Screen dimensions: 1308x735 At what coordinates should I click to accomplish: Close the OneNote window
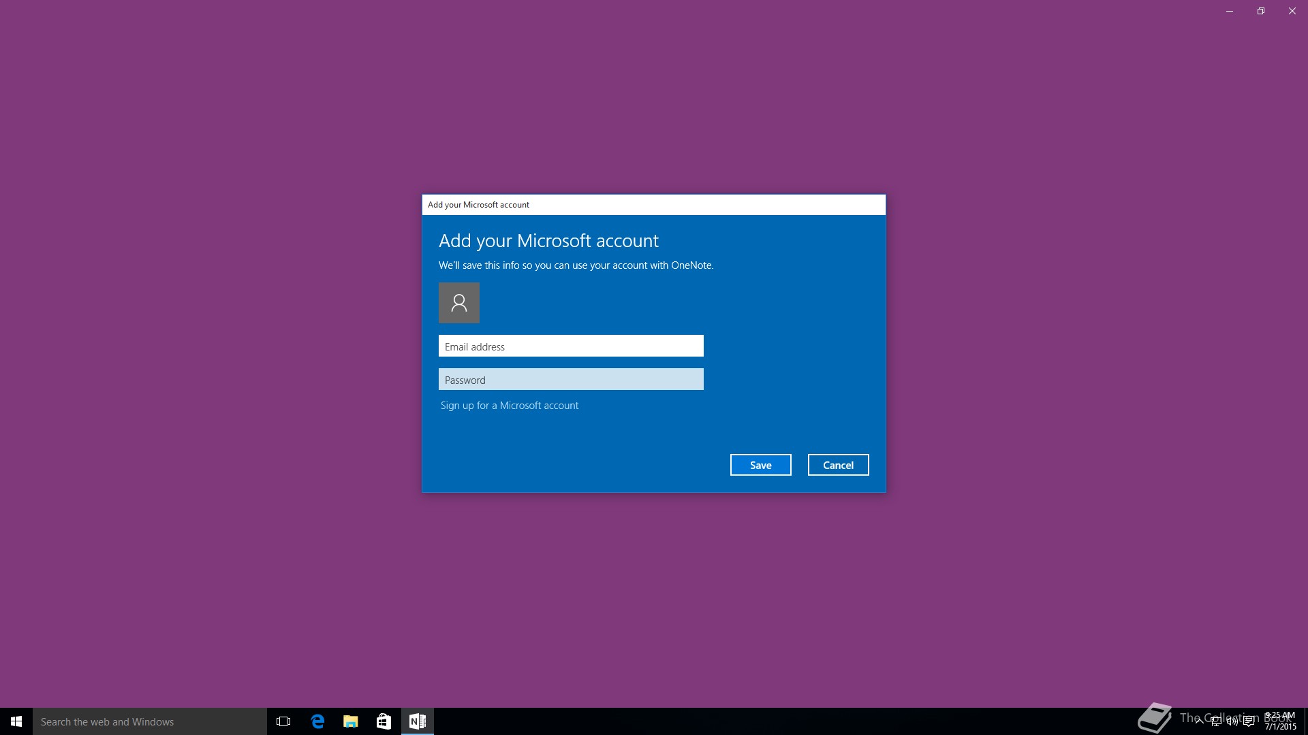(x=1292, y=11)
